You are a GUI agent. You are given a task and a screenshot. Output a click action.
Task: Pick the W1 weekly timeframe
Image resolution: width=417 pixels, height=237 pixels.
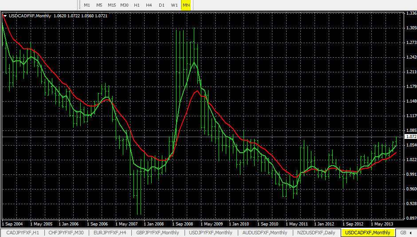pos(174,5)
